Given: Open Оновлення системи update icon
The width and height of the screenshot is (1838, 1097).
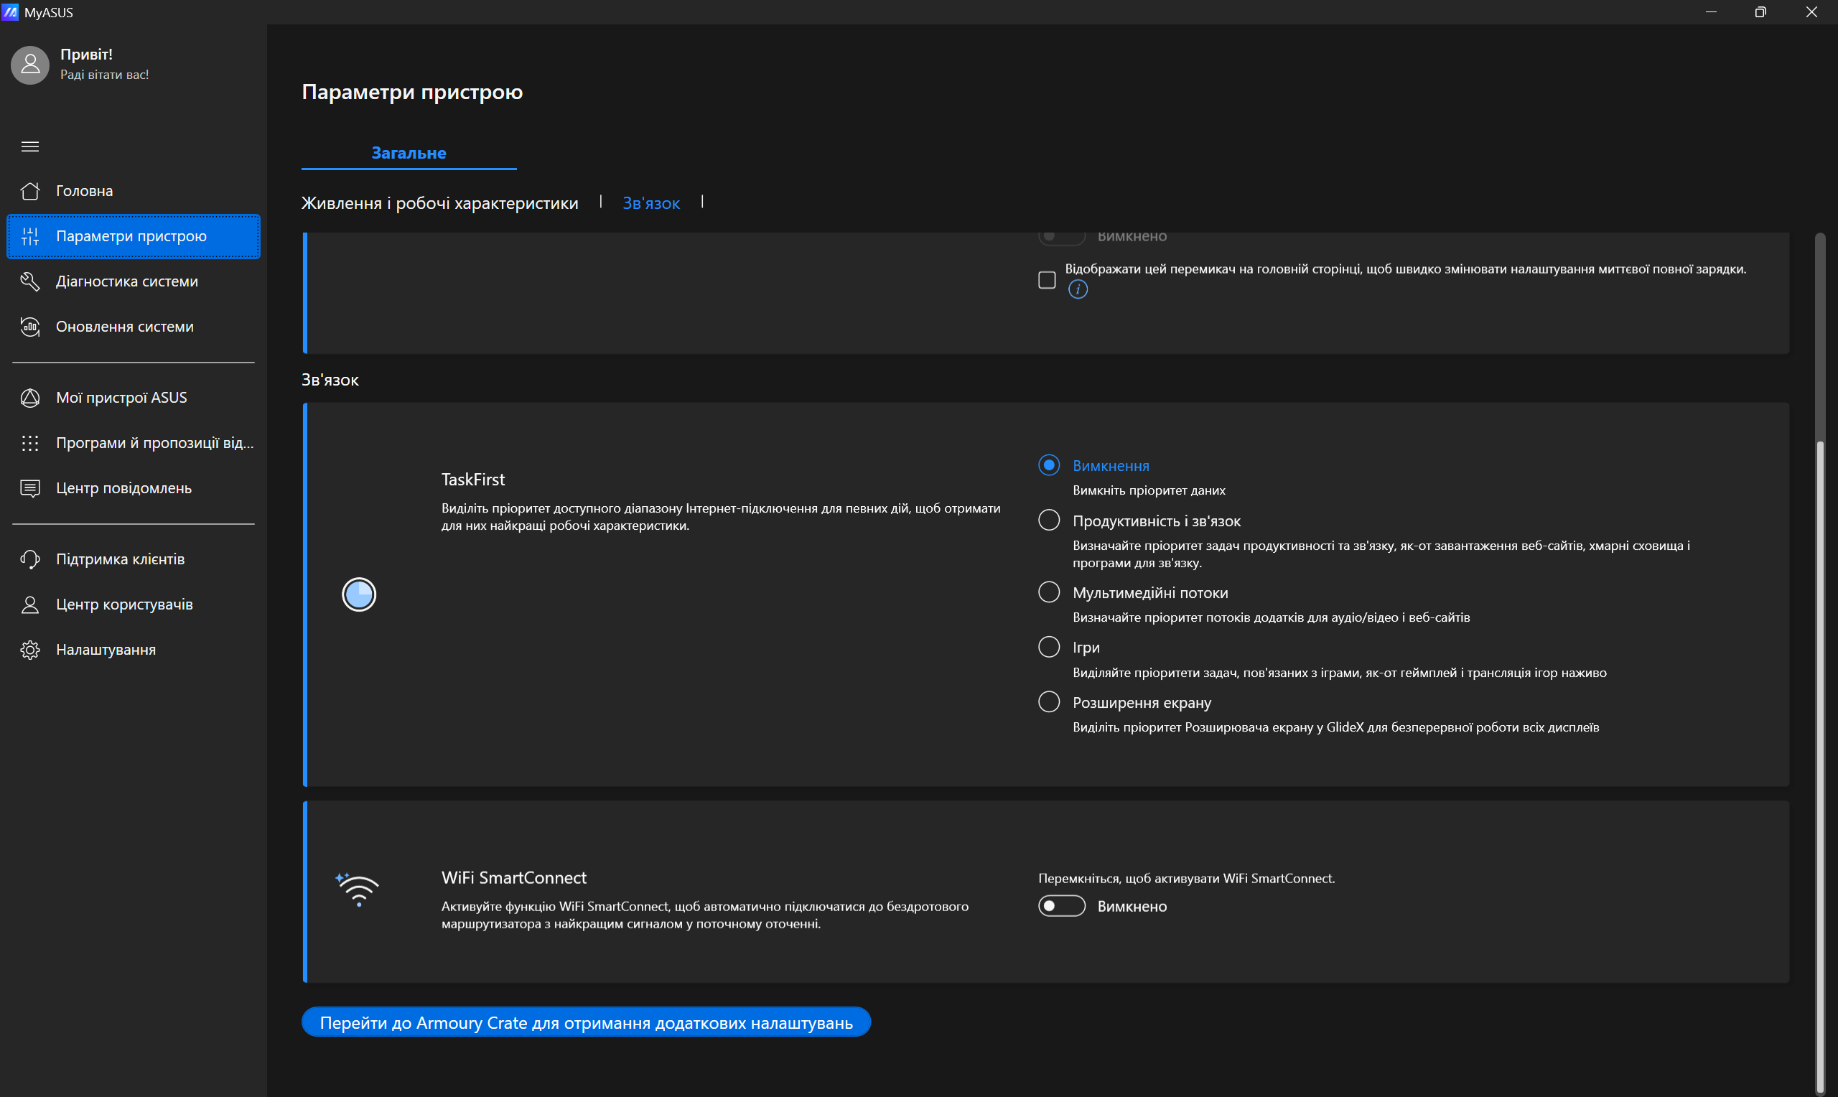Looking at the screenshot, I should click(x=29, y=327).
